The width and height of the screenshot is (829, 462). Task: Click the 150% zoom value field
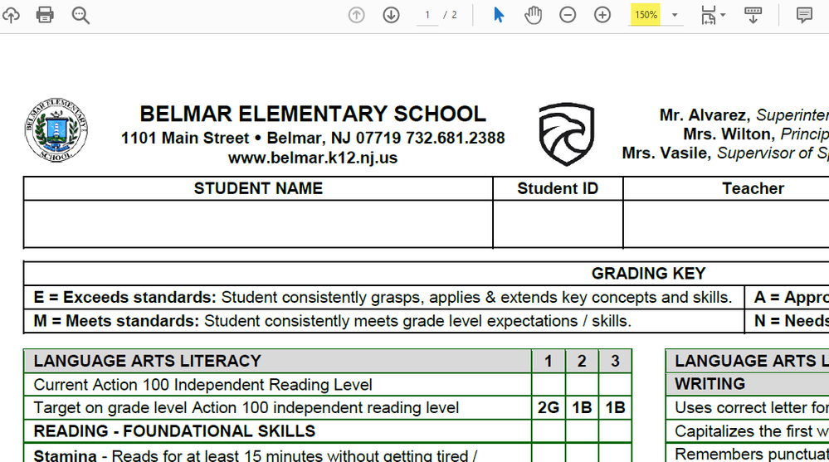[x=646, y=15]
